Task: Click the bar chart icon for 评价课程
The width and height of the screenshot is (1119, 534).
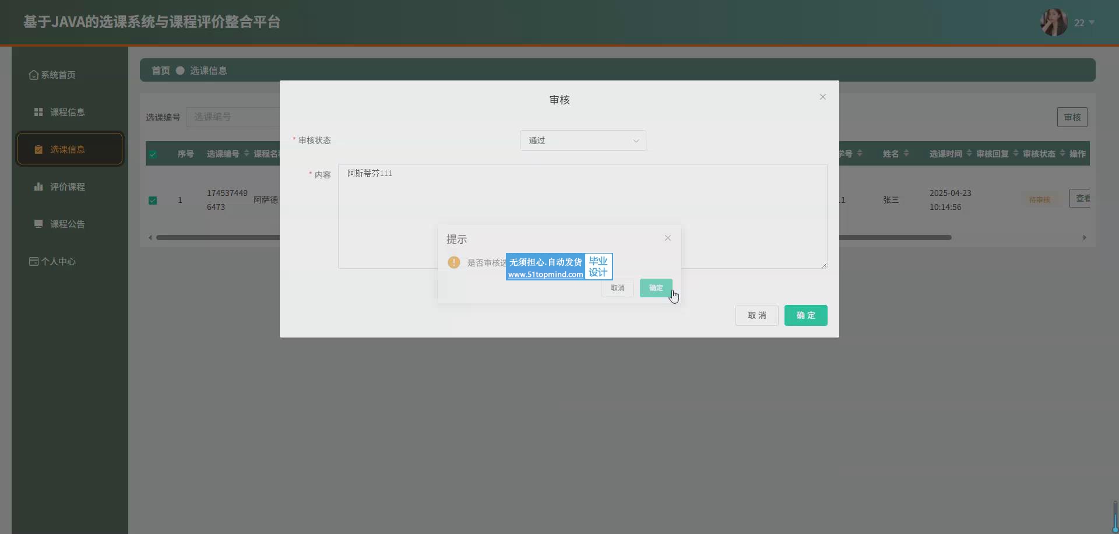Action: (x=38, y=187)
